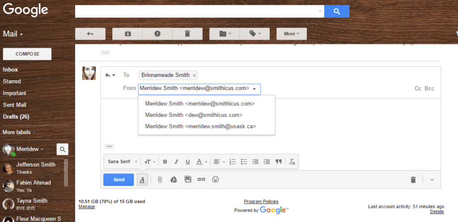Viewport: 458px width, 222px height.
Task: Open the Sans Serif font dropdown
Action: point(123,162)
